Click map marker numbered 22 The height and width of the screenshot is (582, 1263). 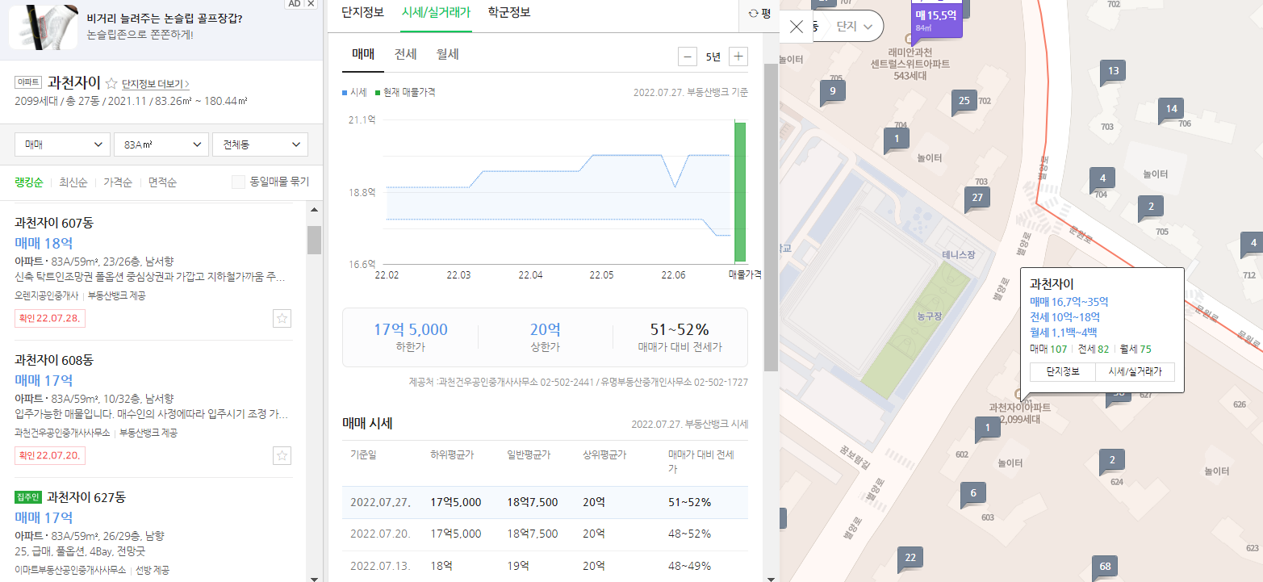[910, 558]
